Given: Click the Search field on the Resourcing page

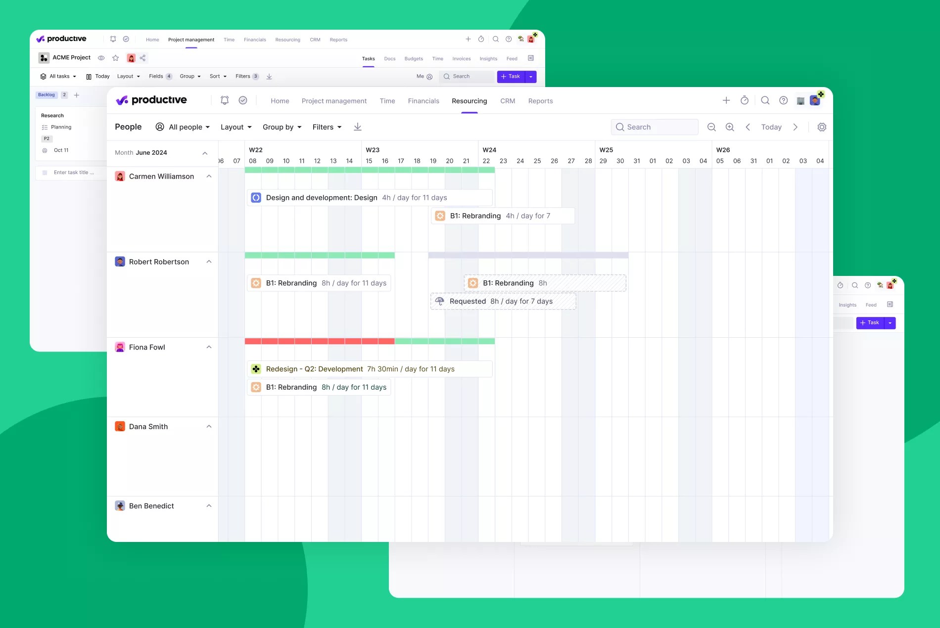Looking at the screenshot, I should click(x=654, y=127).
